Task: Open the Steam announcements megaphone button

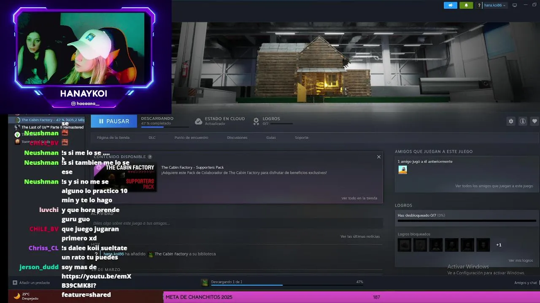Action: (450, 5)
